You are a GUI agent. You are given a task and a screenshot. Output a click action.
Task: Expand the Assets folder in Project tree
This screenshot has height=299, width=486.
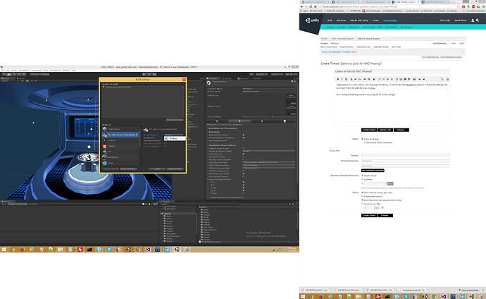tap(161, 214)
